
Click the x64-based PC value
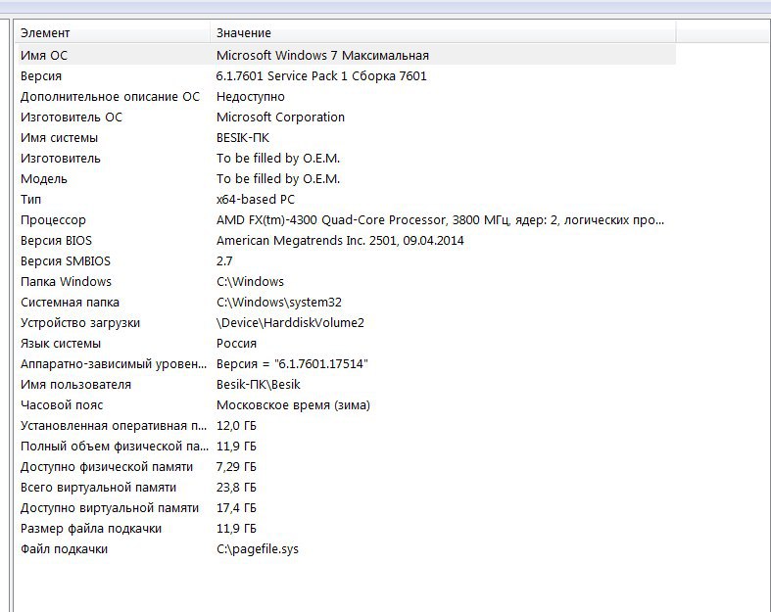pyautogui.click(x=255, y=200)
